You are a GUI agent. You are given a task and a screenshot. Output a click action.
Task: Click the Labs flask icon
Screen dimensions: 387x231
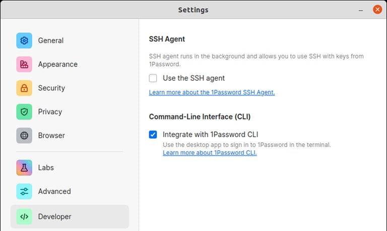[x=24, y=167]
